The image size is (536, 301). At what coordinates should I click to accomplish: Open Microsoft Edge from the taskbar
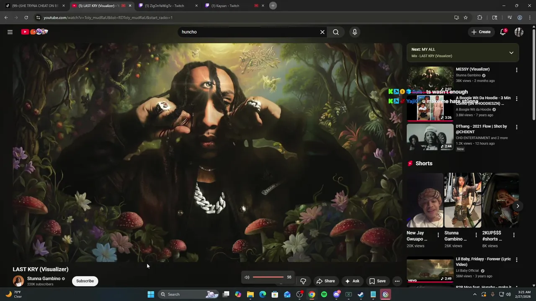coord(263,294)
